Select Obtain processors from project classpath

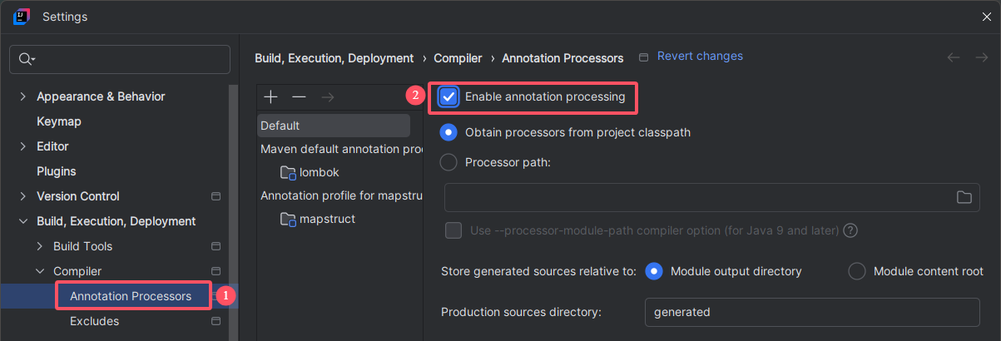click(x=448, y=132)
